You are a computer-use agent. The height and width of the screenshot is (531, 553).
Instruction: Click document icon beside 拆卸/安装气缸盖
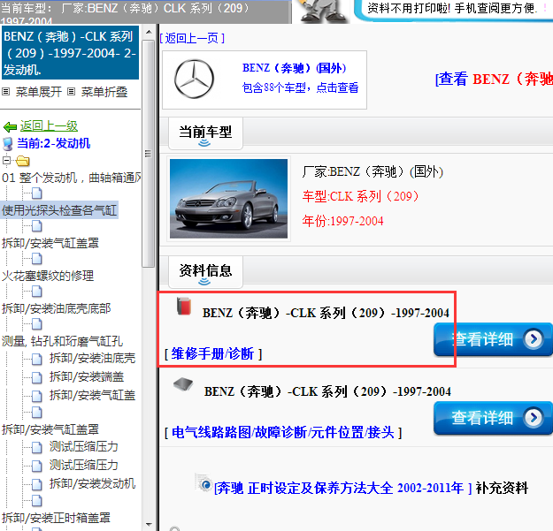[x=36, y=396]
